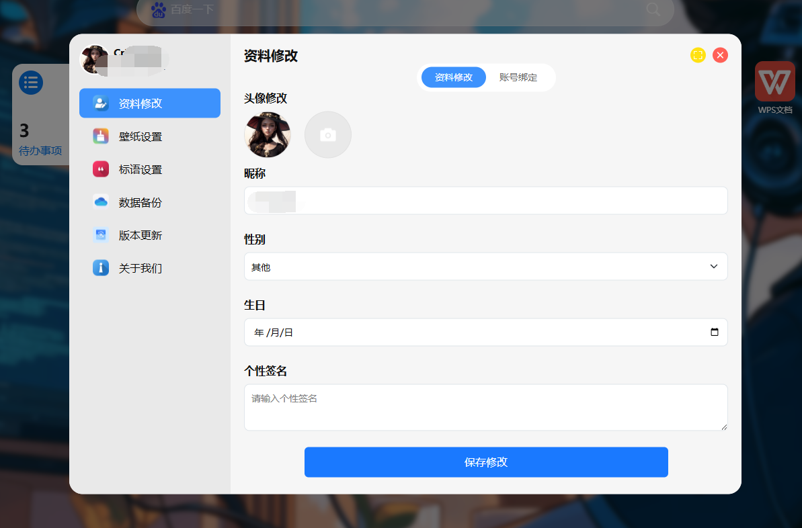Focus the 个性签名 signature text area
This screenshot has height=528, width=802.
(x=485, y=407)
